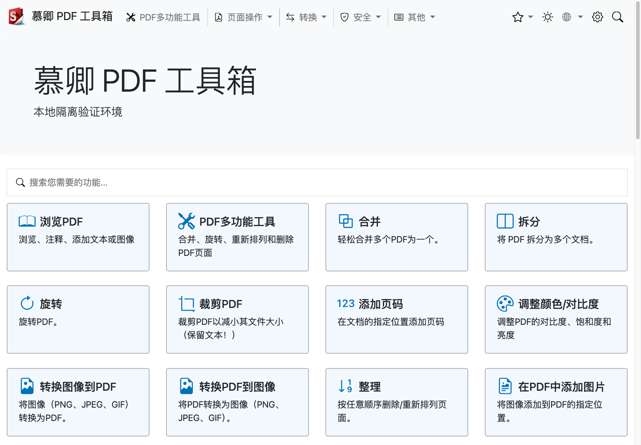The image size is (641, 445).
Task: Toggle dark mode with the sun icon
Action: tap(548, 17)
